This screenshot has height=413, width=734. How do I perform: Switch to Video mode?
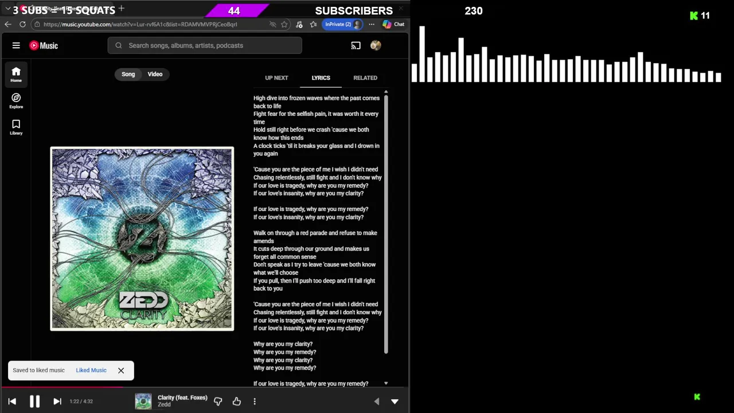[155, 74]
